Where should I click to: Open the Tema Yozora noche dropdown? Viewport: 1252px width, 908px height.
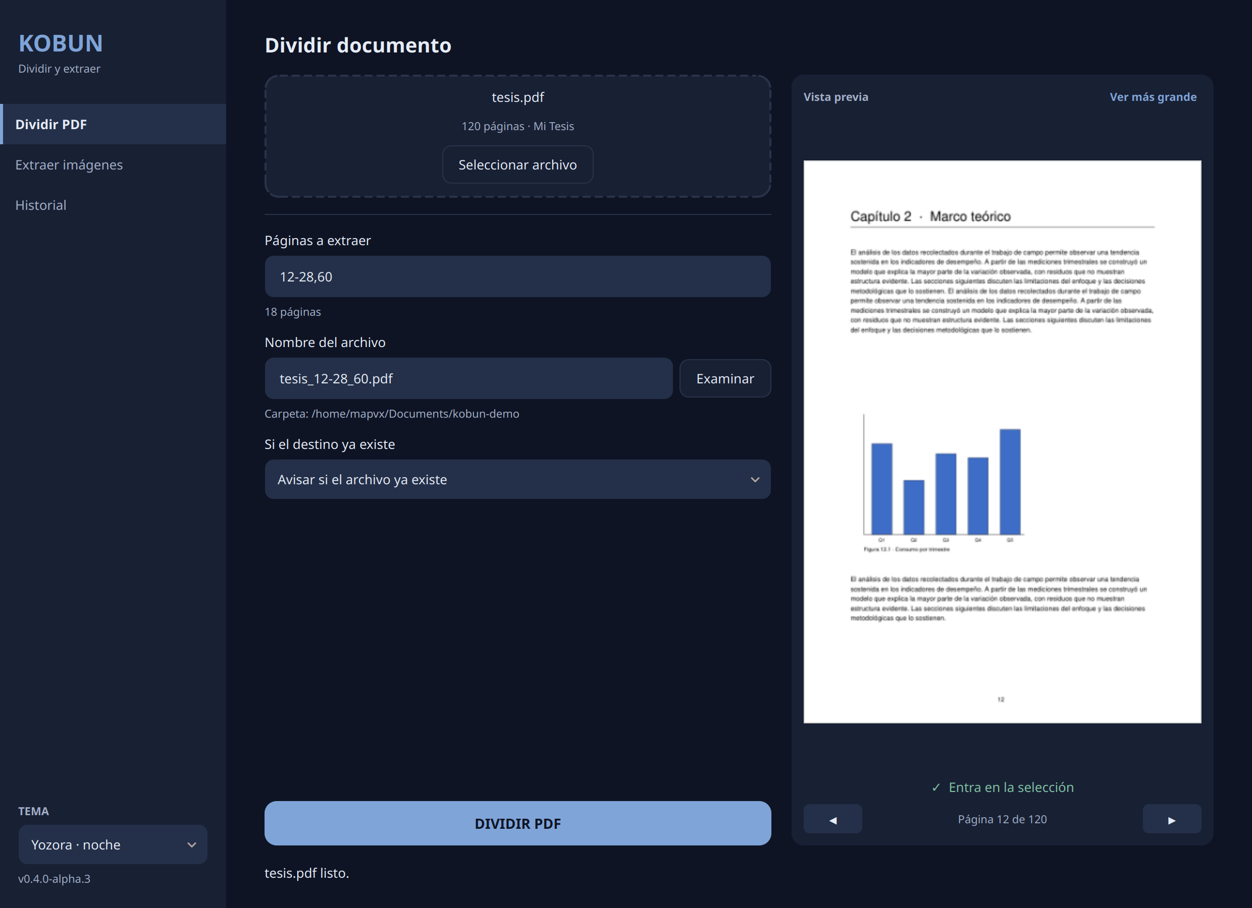[x=113, y=844]
